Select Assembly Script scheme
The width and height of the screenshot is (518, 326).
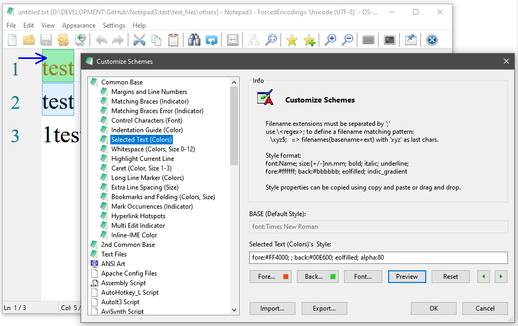coord(123,283)
